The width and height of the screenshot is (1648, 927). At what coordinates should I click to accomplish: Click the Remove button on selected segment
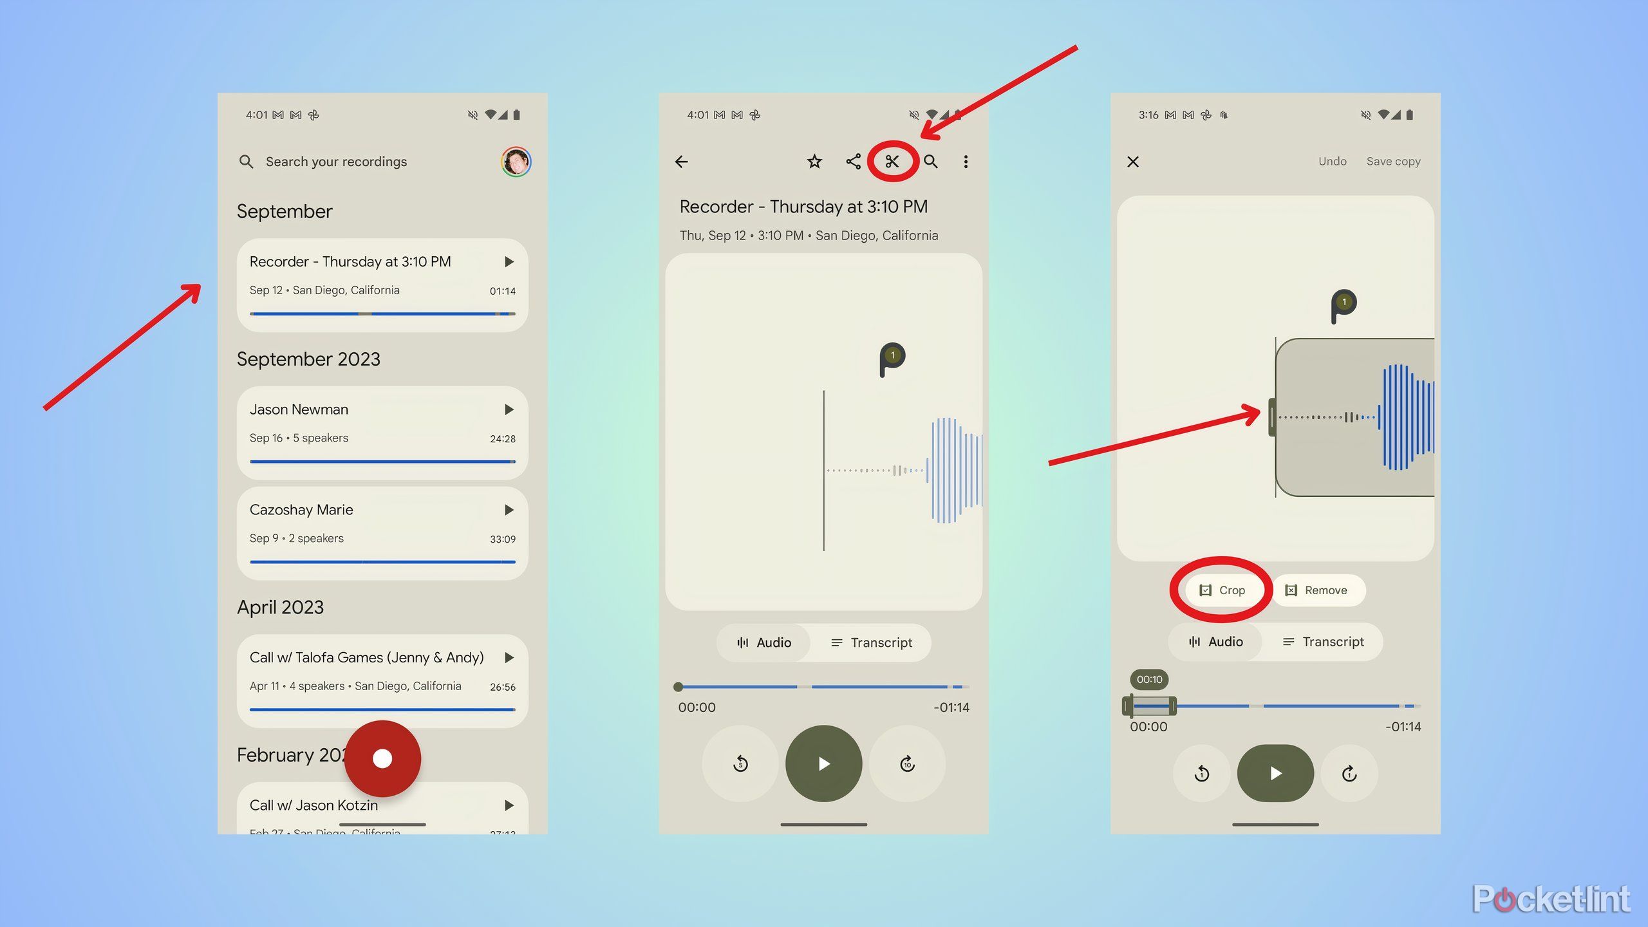1318,590
